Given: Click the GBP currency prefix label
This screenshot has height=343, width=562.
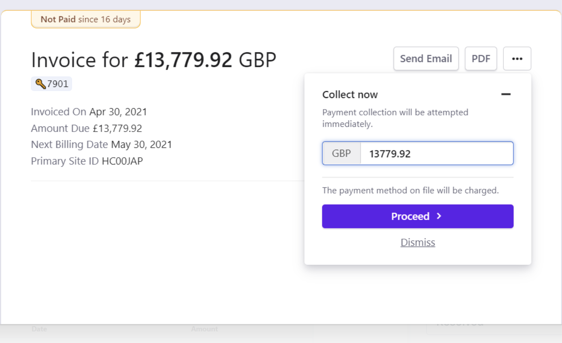Looking at the screenshot, I should (341, 153).
